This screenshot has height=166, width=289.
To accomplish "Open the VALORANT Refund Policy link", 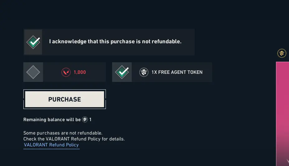I will 51,145.
